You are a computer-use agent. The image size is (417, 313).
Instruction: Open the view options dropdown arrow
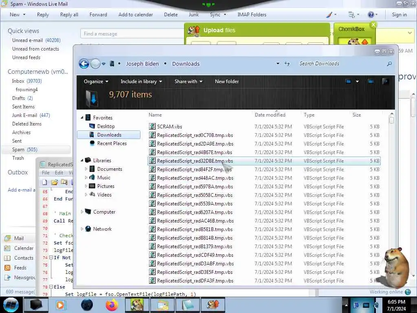[x=357, y=82]
